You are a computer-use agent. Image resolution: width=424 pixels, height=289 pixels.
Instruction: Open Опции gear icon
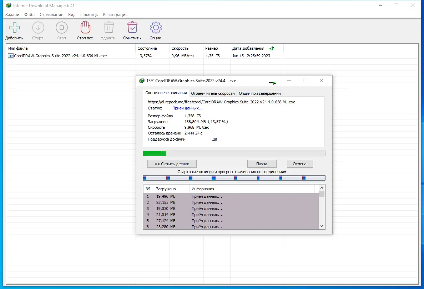click(x=156, y=28)
